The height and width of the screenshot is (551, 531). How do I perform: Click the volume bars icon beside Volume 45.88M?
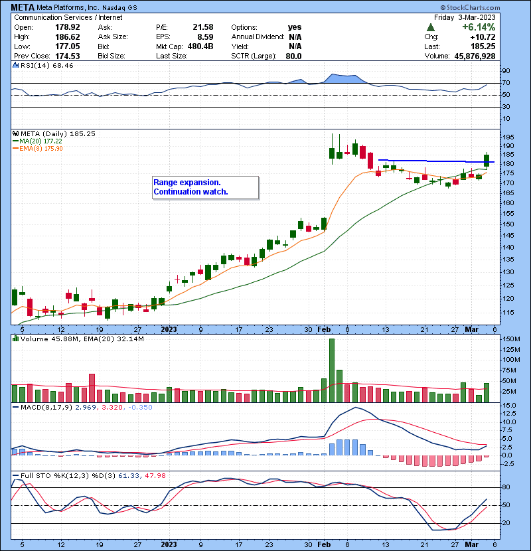15,339
